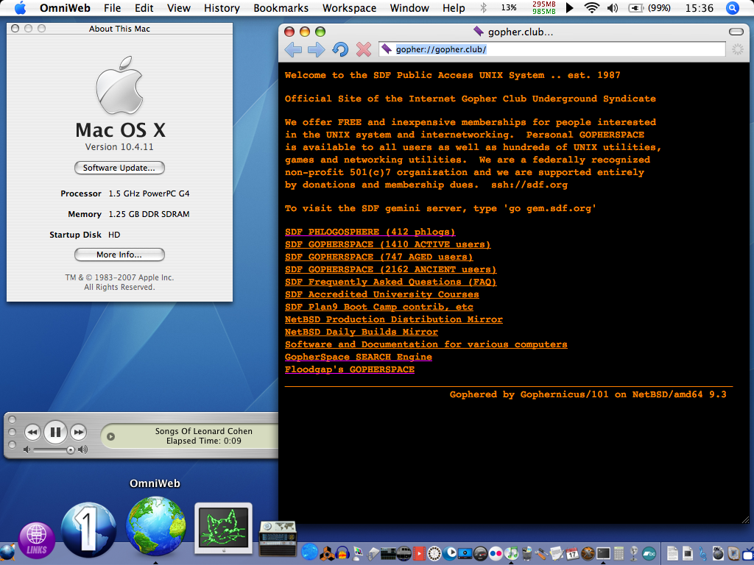Viewport: 754px width, 565px height.
Task: Open TextEdit paper-and-pen icon in Dock
Action: coord(557,553)
